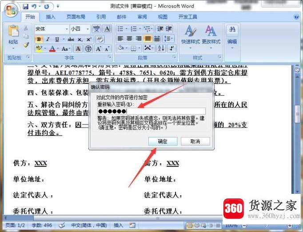This screenshot has width=303, height=232.
Task: Open the multilevel list menu
Action: point(148,29)
